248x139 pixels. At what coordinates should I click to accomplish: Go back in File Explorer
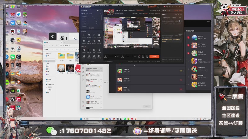pyautogui.click(x=45, y=45)
